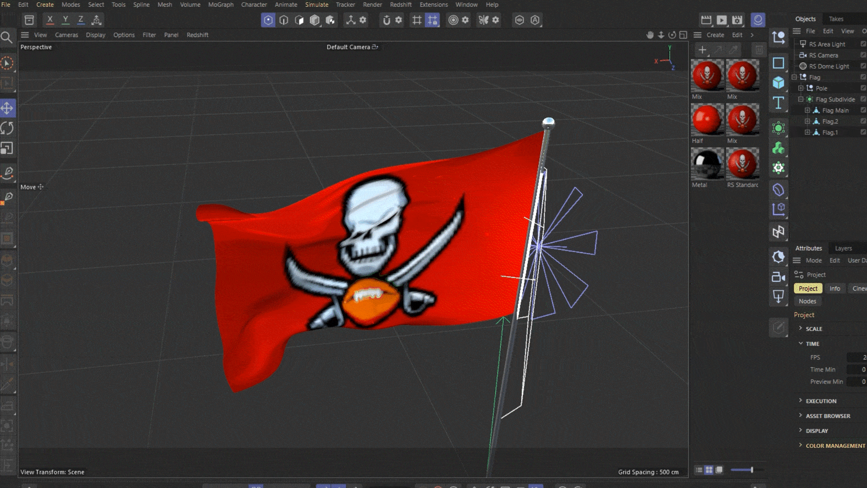The image size is (867, 488).
Task: Add a Text spline object
Action: pyautogui.click(x=778, y=103)
